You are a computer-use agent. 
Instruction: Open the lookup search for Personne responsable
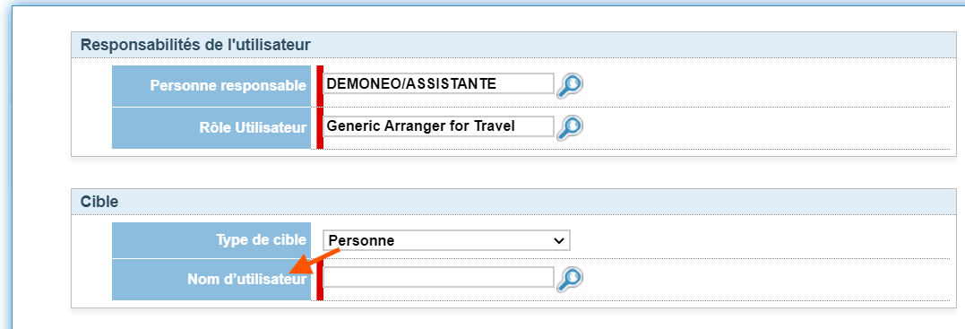[x=569, y=86]
